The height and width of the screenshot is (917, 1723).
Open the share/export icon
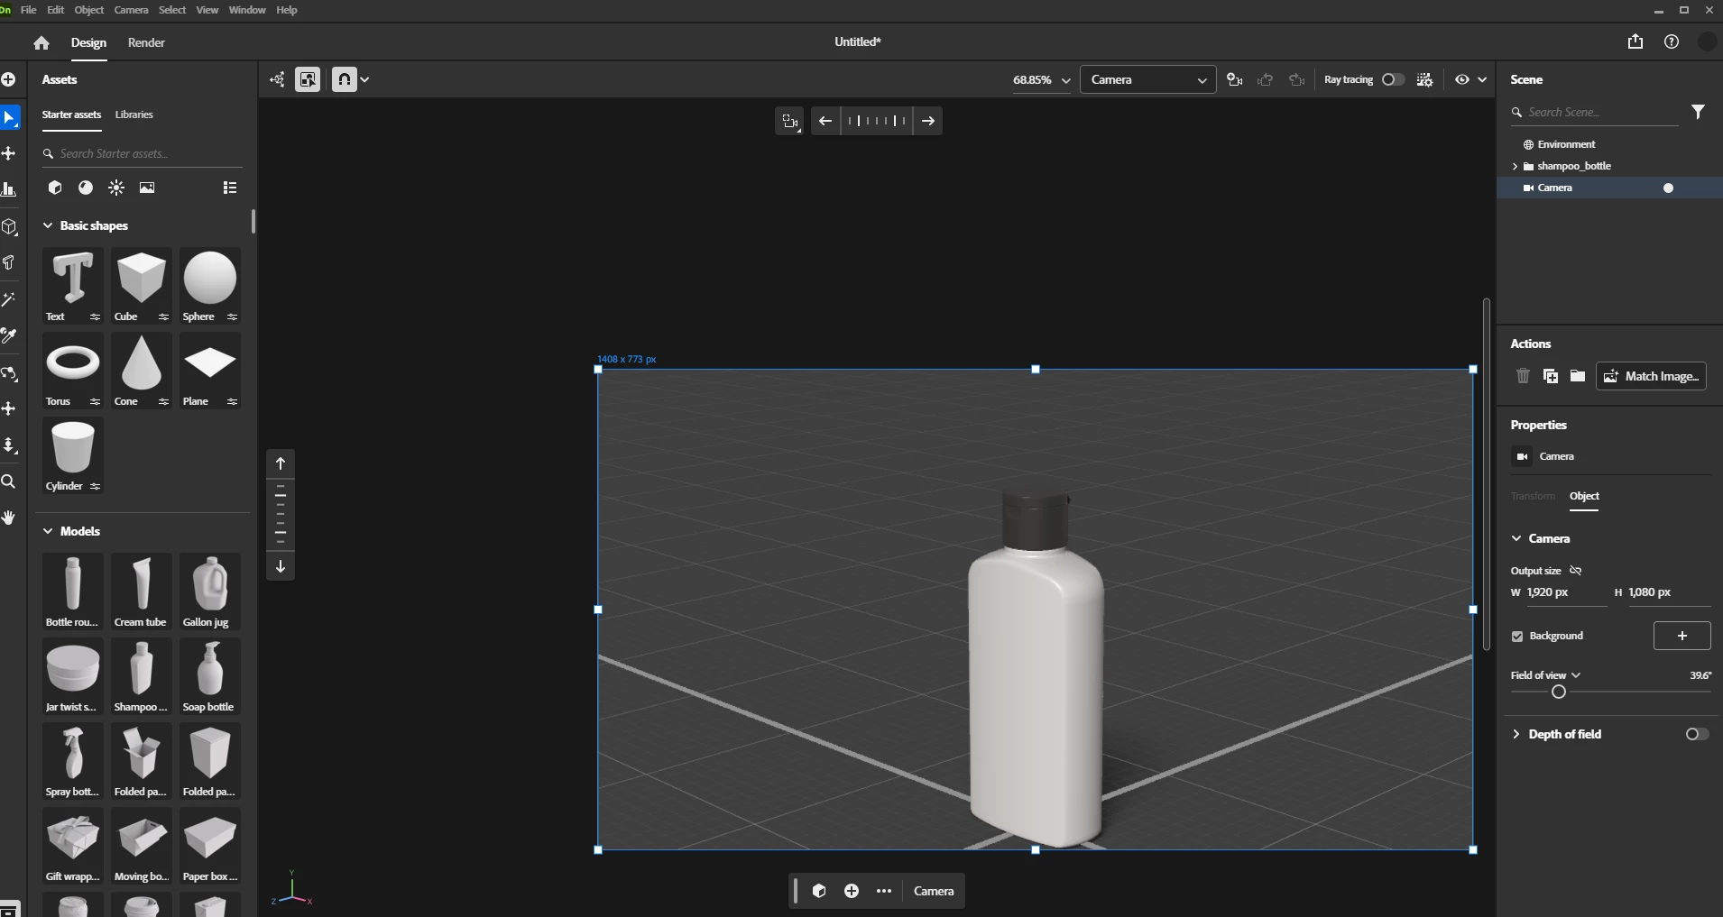[1635, 41]
